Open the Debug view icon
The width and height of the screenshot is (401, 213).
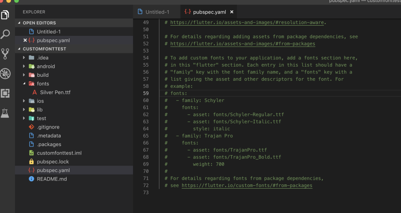(x=5, y=73)
